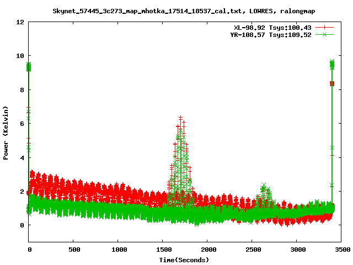The width and height of the screenshot is (353, 265).
Task: Select the legend entry YR-108.57 Tsys:109.52
Action: tap(271, 35)
